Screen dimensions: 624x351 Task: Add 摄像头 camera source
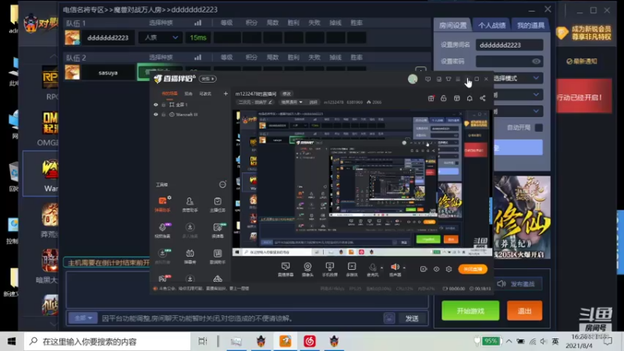(307, 268)
